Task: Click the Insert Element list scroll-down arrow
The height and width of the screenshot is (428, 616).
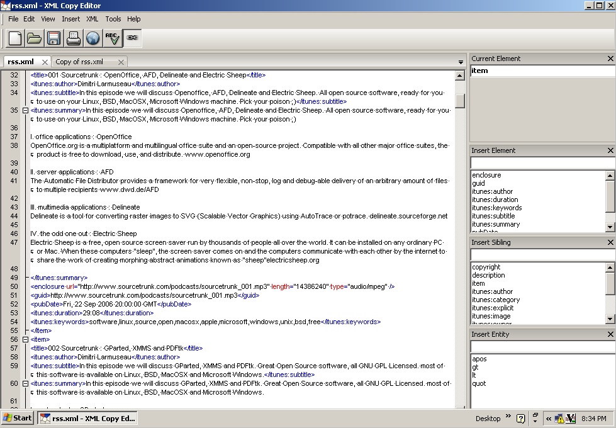Action: 610,227
